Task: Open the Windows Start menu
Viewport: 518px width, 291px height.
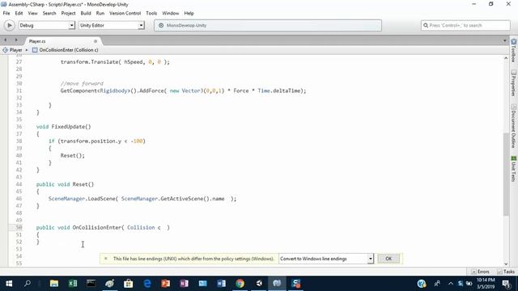Action: pyautogui.click(x=9, y=284)
